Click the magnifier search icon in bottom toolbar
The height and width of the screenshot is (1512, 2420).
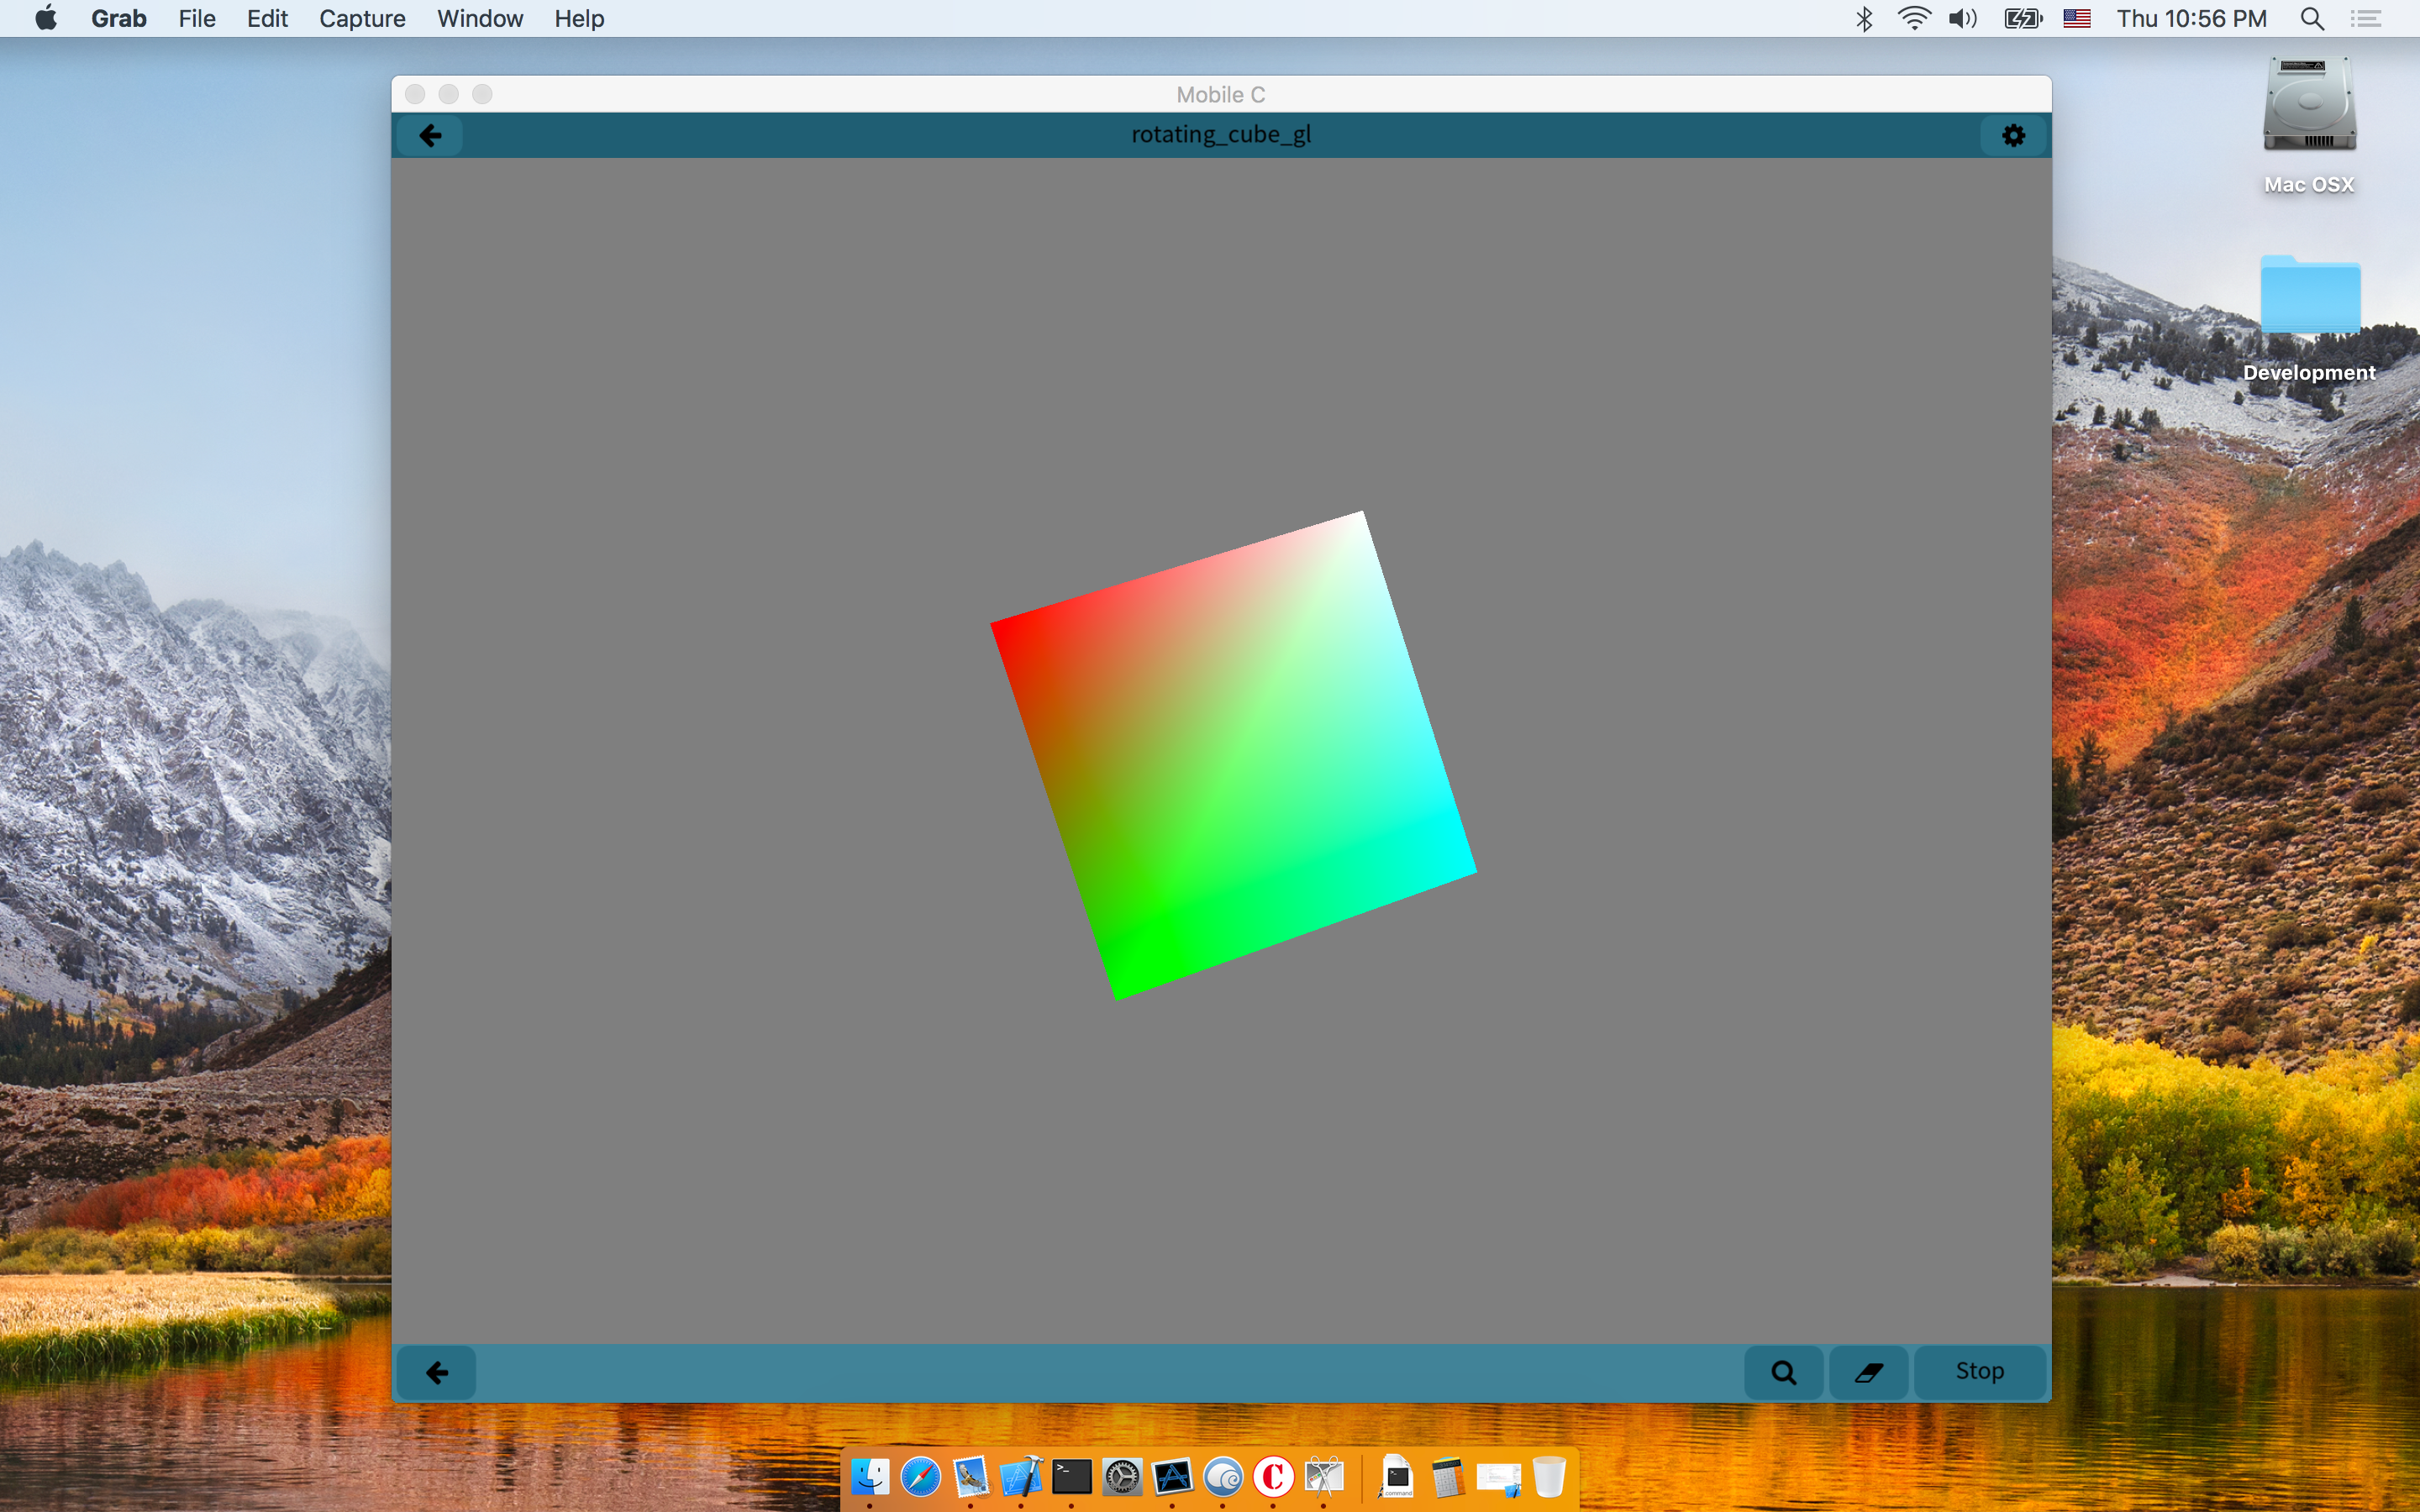click(1783, 1372)
